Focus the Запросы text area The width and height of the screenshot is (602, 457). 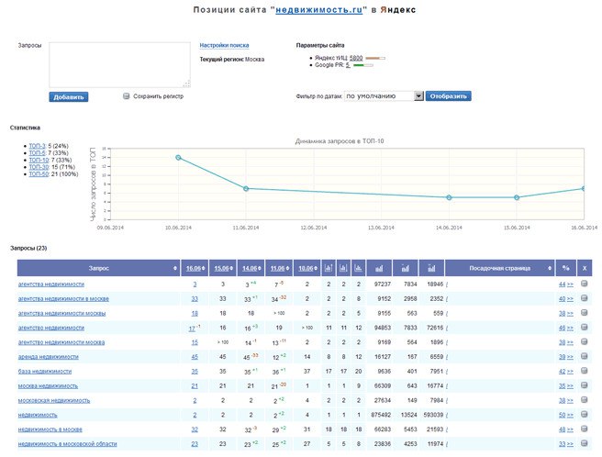120,65
